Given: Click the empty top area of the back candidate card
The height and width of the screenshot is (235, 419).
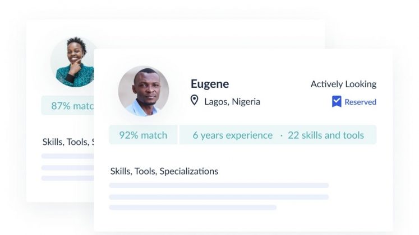Looking at the screenshot, I should [209, 34].
